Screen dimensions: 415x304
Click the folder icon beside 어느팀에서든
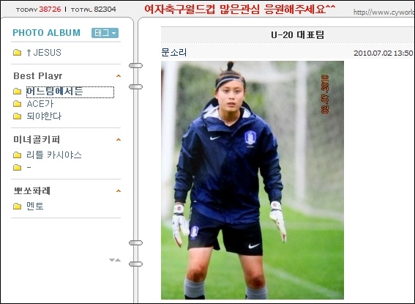[18, 92]
